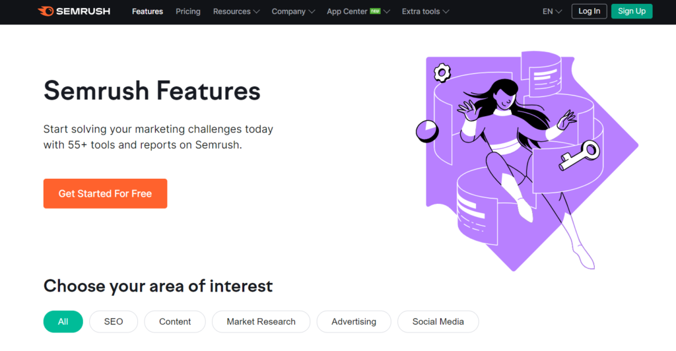Open the EN language selector

[552, 11]
